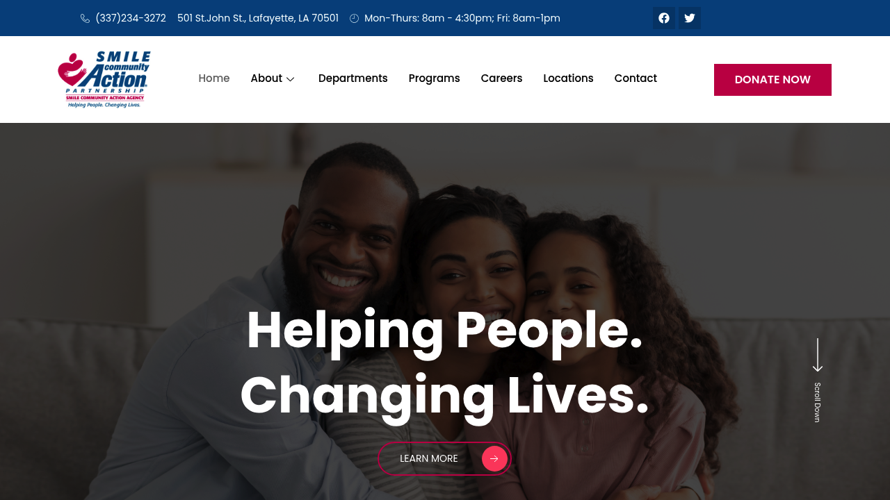Image resolution: width=890 pixels, height=500 pixels.
Task: Open the About menu
Action: [266, 78]
